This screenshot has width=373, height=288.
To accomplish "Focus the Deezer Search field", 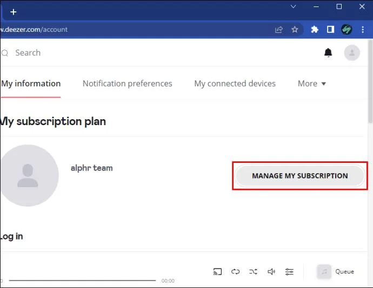I will (x=28, y=53).
